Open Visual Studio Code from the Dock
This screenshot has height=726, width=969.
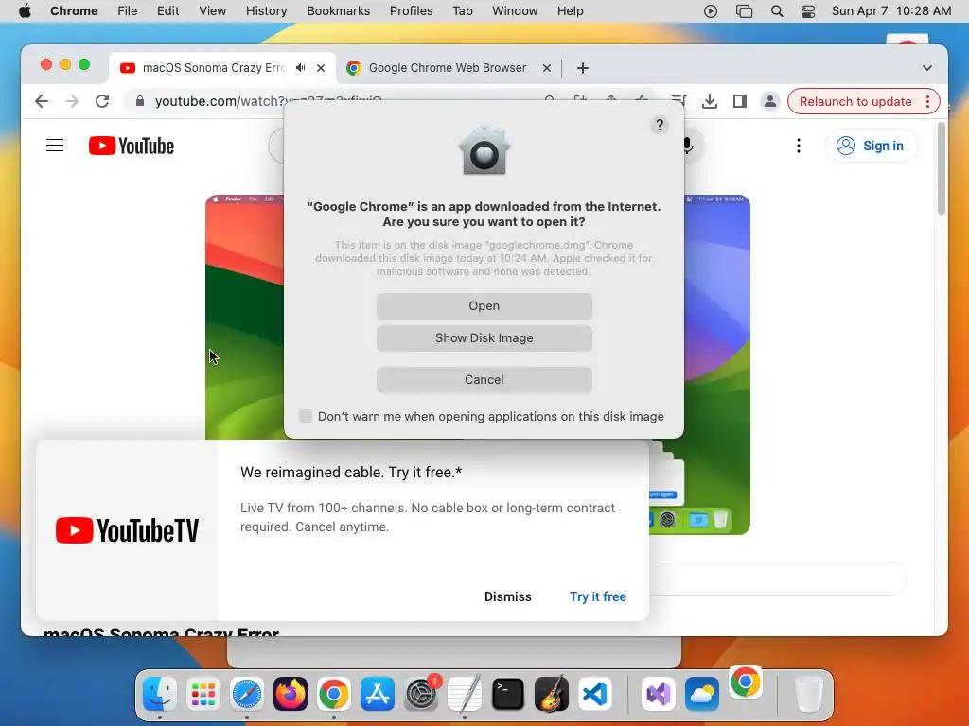click(x=595, y=694)
